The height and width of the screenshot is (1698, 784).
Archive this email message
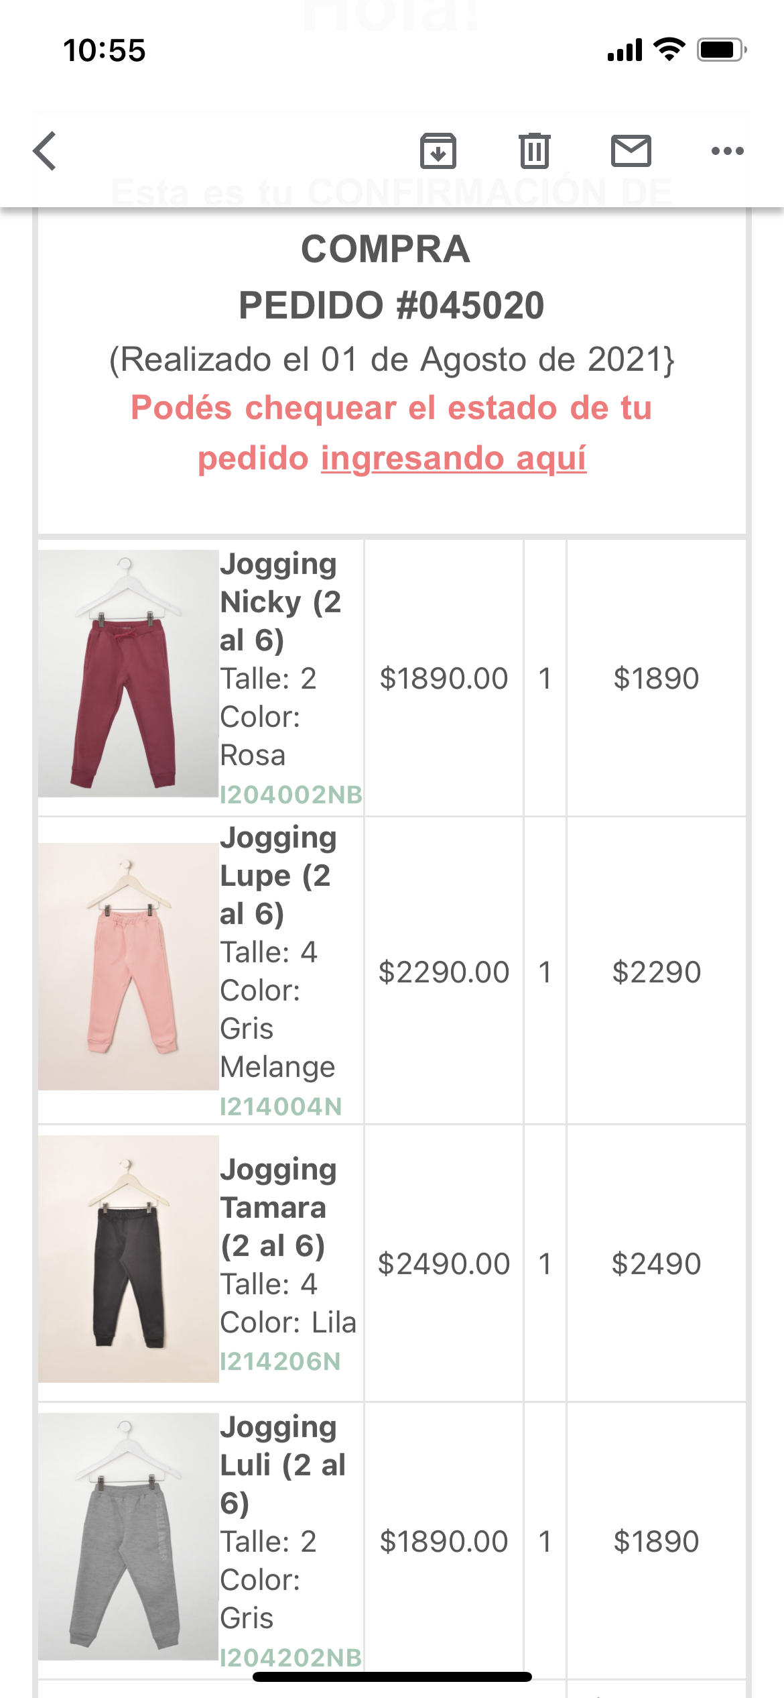pyautogui.click(x=438, y=151)
